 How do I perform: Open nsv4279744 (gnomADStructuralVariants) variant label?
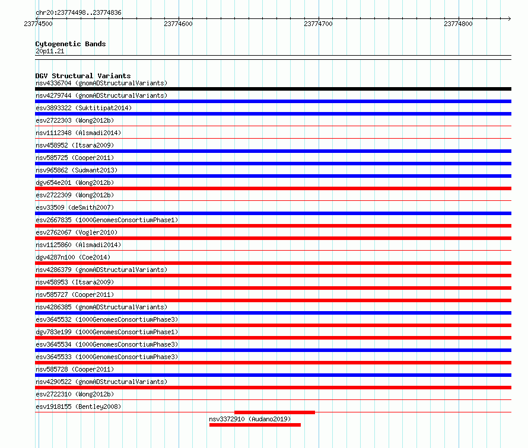101,95
